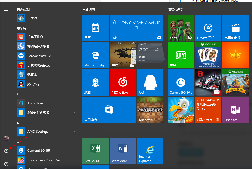Click the 播放和浏览 group title
Screen dimensions: 252x169
[x=176, y=9]
